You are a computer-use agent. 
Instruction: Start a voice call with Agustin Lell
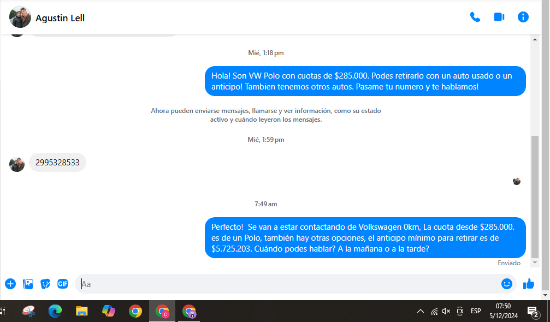(475, 17)
